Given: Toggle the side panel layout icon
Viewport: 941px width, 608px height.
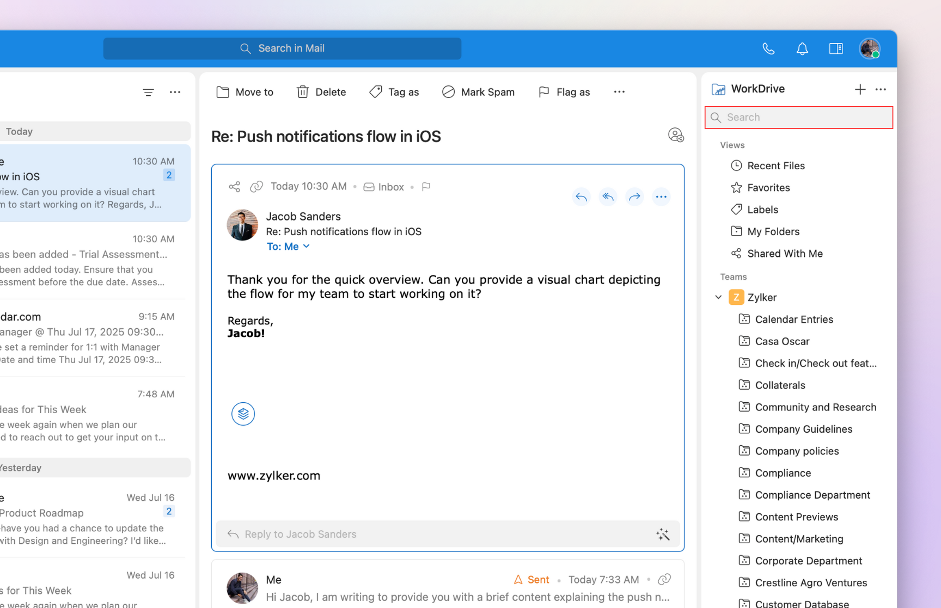Looking at the screenshot, I should (x=836, y=49).
